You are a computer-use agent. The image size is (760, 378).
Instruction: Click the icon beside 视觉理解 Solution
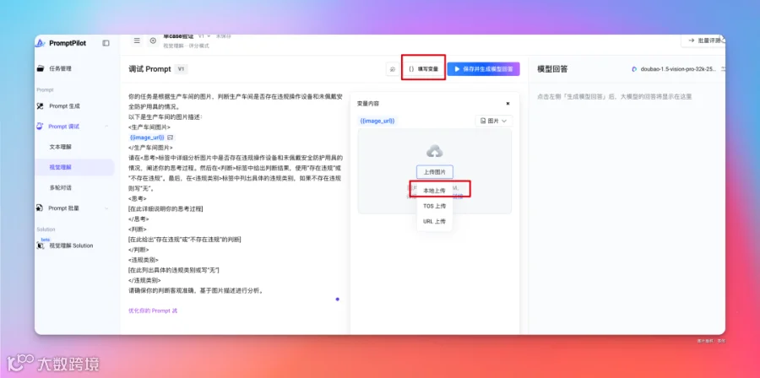(41, 246)
